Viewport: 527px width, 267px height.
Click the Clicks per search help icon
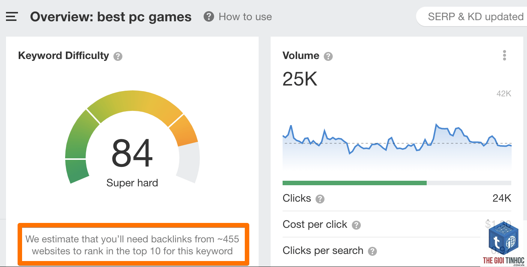tap(372, 251)
